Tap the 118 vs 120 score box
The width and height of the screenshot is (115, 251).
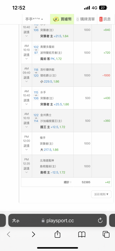pos(36,73)
